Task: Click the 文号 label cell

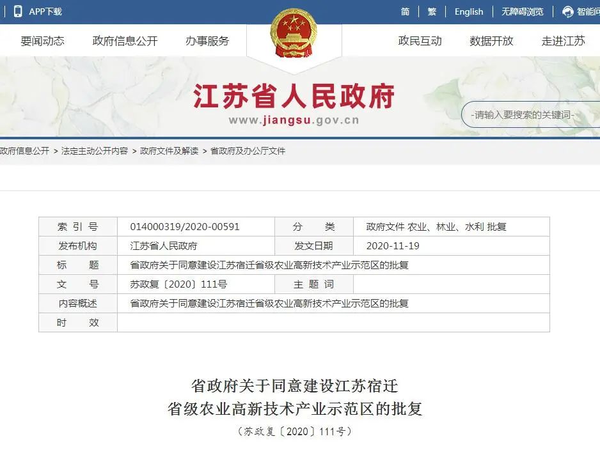Action: coord(78,284)
